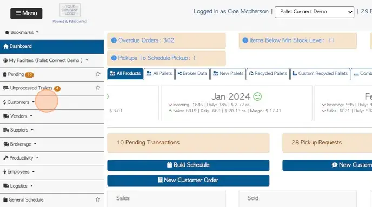The width and height of the screenshot is (372, 207).
Task: Open the hamburger Menu button
Action: click(26, 13)
